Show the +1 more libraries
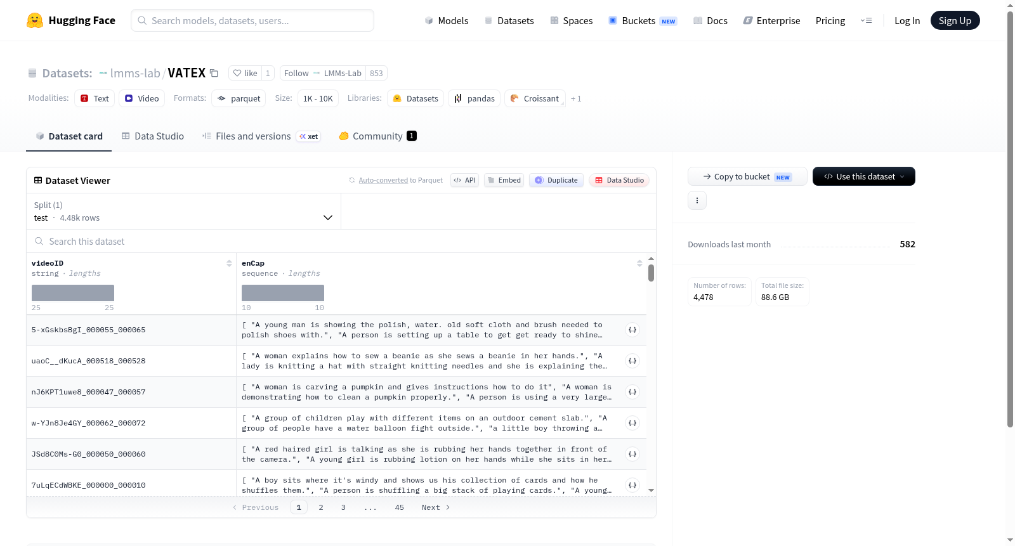Image resolution: width=1015 pixels, height=546 pixels. [576, 98]
